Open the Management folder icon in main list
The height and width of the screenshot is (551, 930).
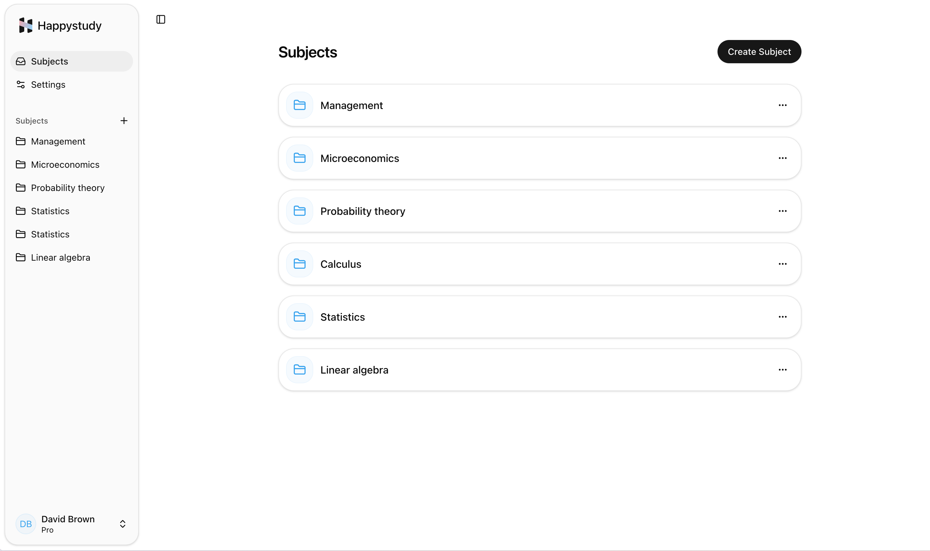click(x=299, y=105)
